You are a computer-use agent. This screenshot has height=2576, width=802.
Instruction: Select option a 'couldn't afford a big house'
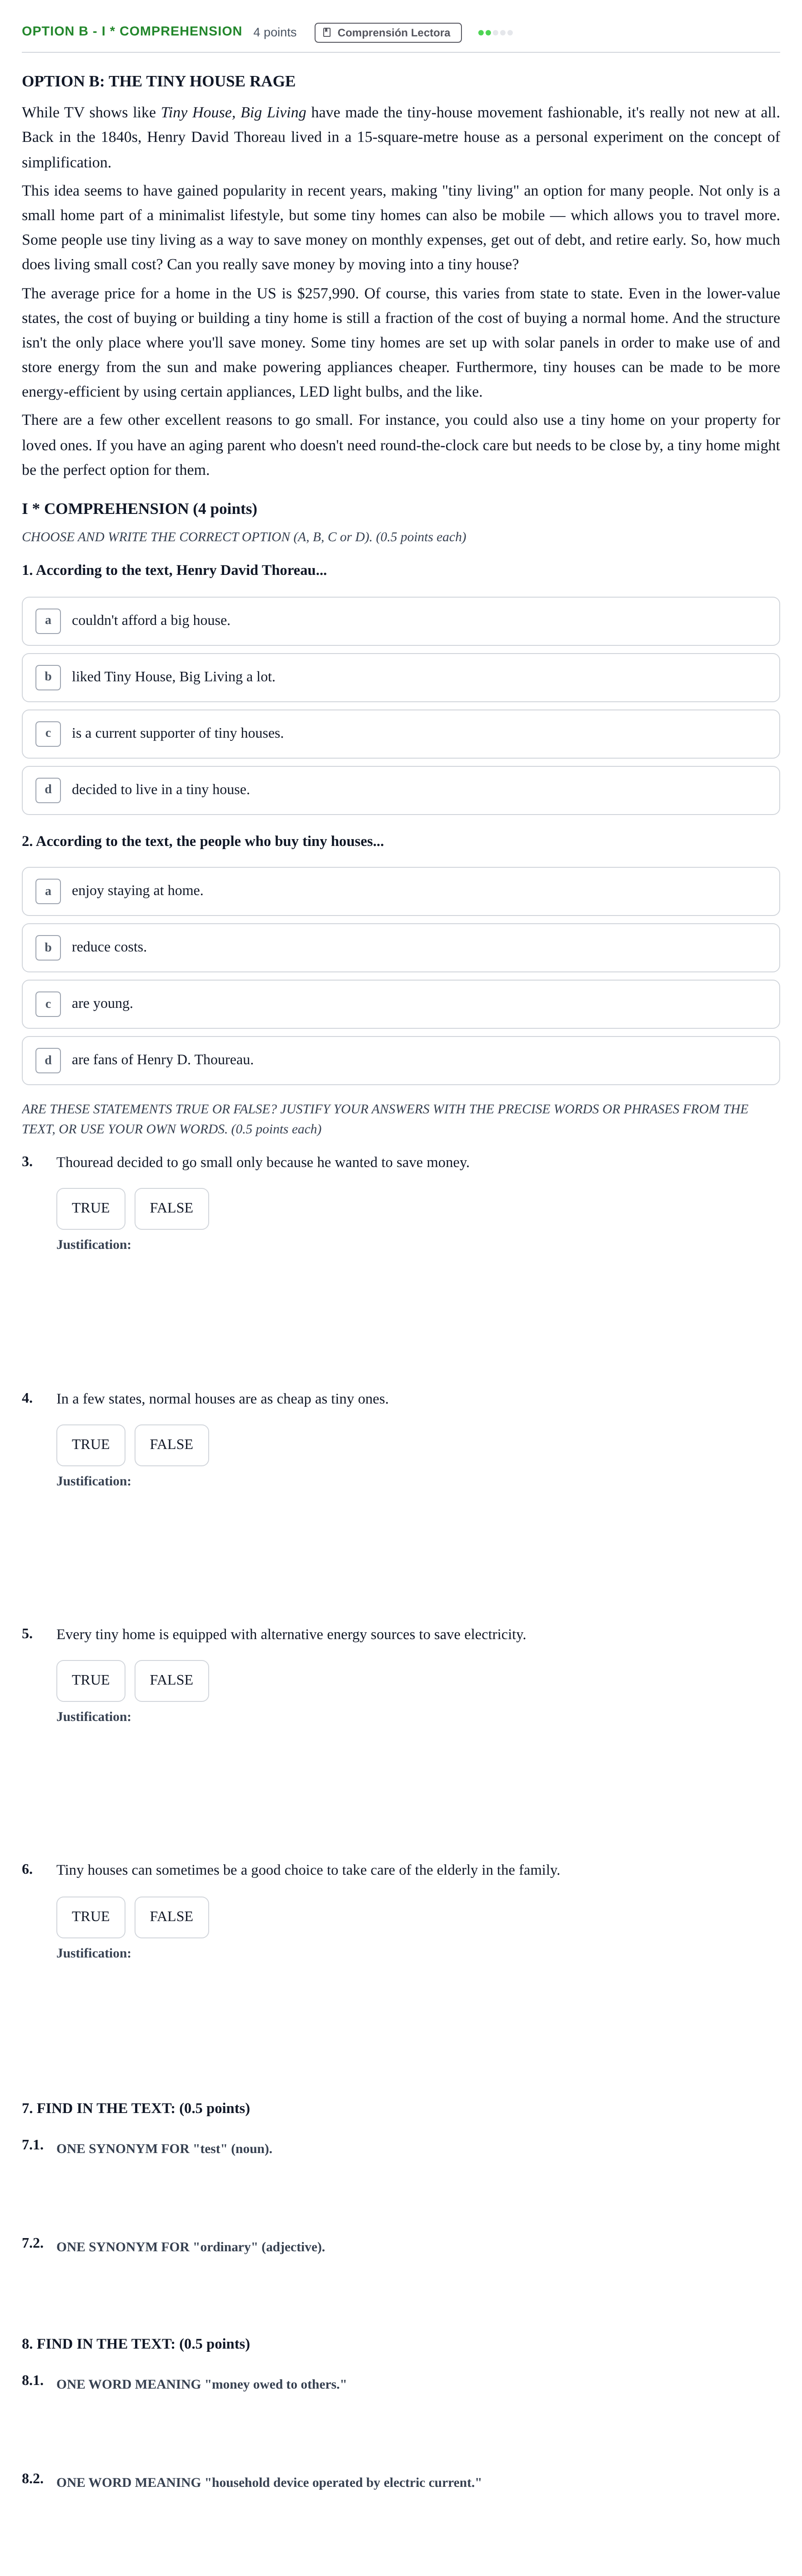401,621
